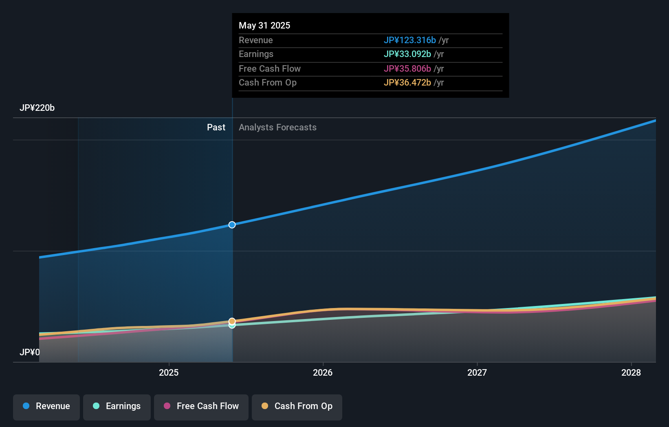Screen dimensions: 669x427
Task: Toggle the Cash From Op legend button
Action: pyautogui.click(x=297, y=407)
